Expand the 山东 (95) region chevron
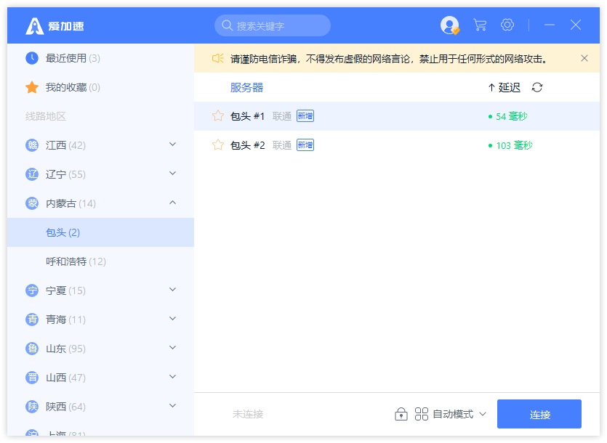This screenshot has width=607, height=443. point(173,347)
